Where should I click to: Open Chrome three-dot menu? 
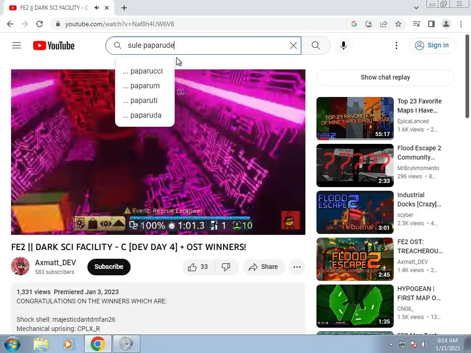[461, 24]
